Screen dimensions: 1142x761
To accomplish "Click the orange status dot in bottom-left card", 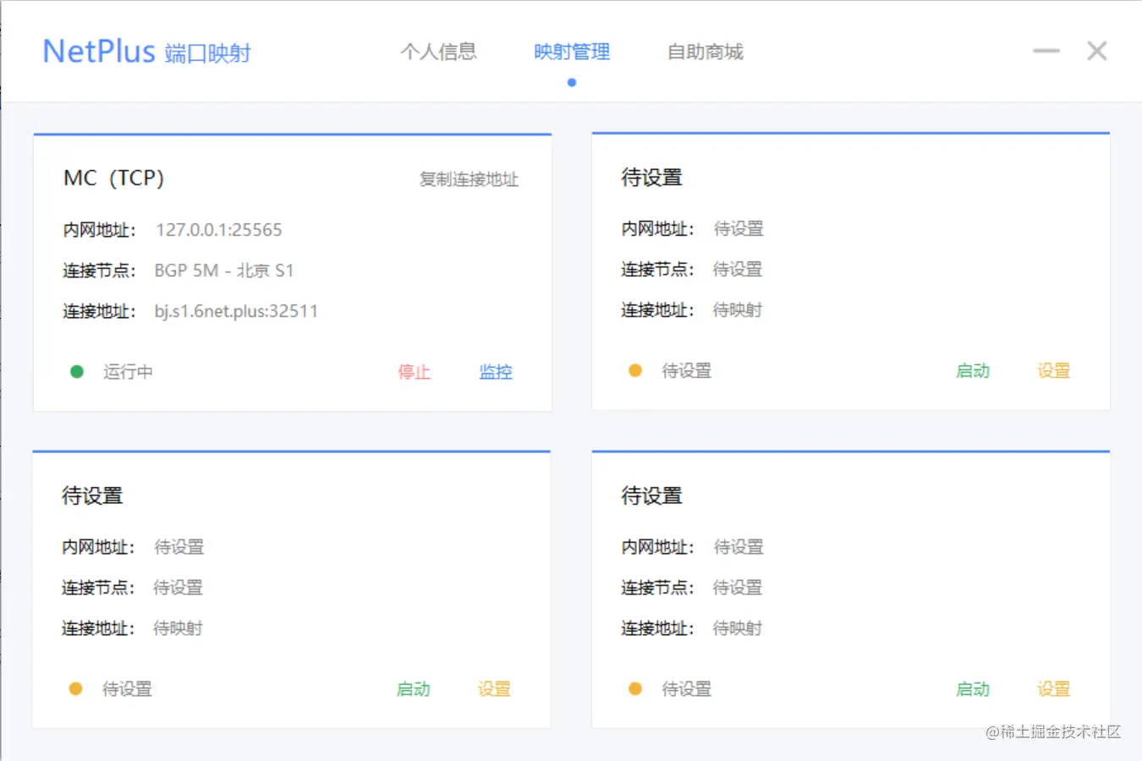I will (75, 689).
